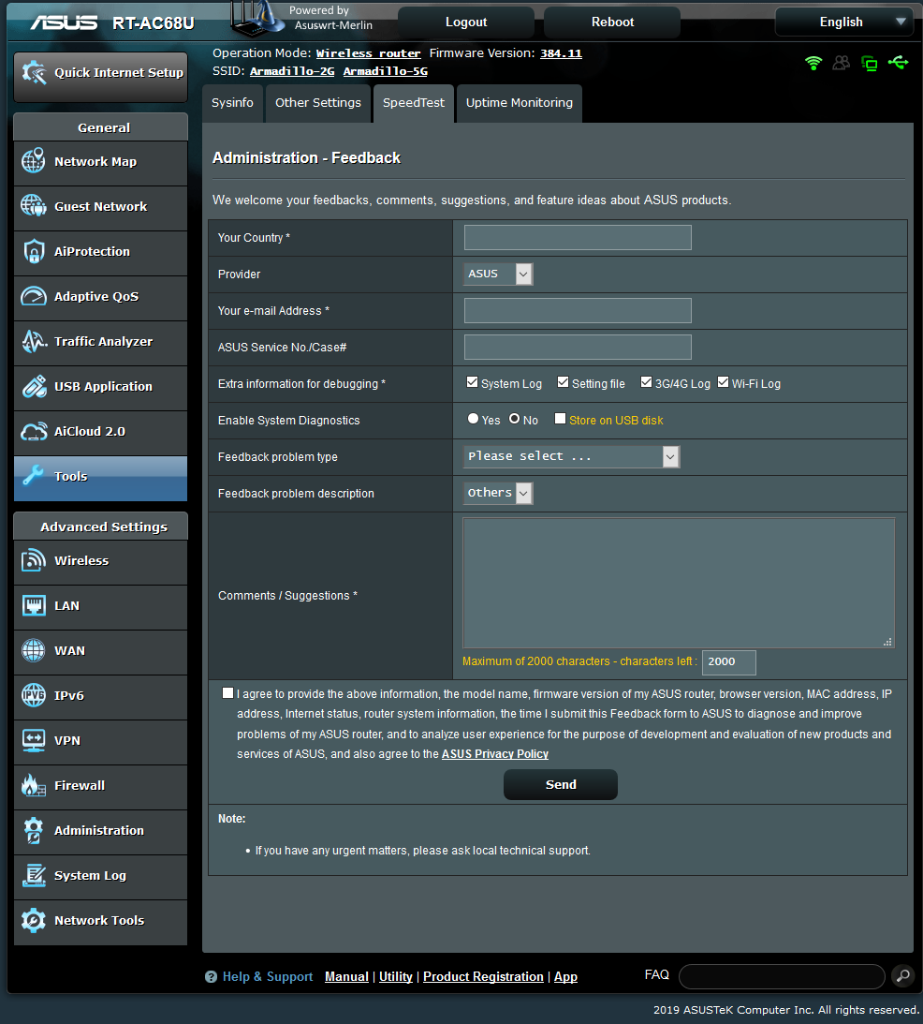Viewport: 923px width, 1024px height.
Task: Open the Armadillo-2G SSID link
Action: [292, 71]
